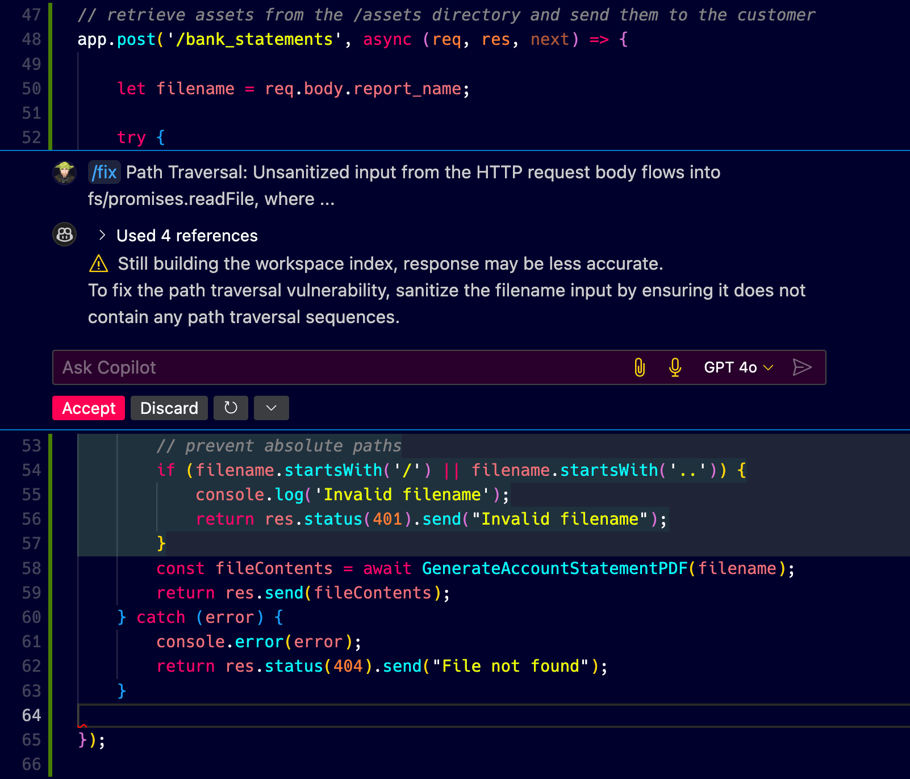Screen dimensions: 910x779
Task: Click the /fix command chip
Action: [105, 172]
